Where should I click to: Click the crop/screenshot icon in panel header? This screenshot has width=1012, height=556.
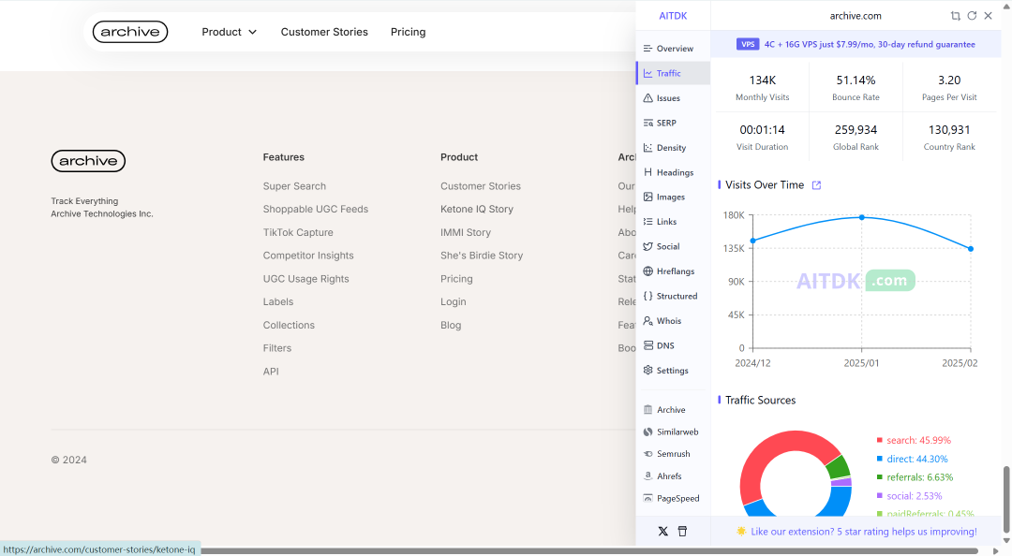click(955, 16)
